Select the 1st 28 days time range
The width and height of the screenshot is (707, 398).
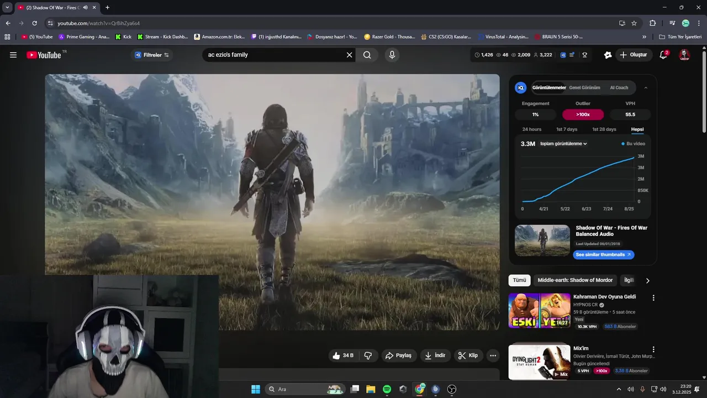(x=604, y=129)
